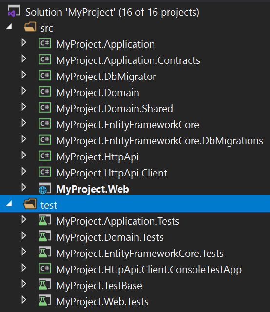Click test flask icon of MyProject.Web.Tests
The height and width of the screenshot is (312, 270).
click(x=45, y=300)
